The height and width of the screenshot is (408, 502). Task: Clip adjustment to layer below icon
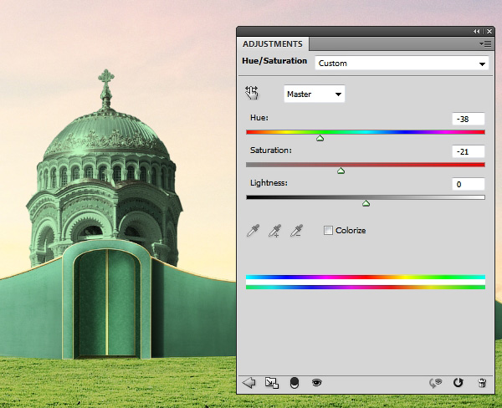point(295,383)
